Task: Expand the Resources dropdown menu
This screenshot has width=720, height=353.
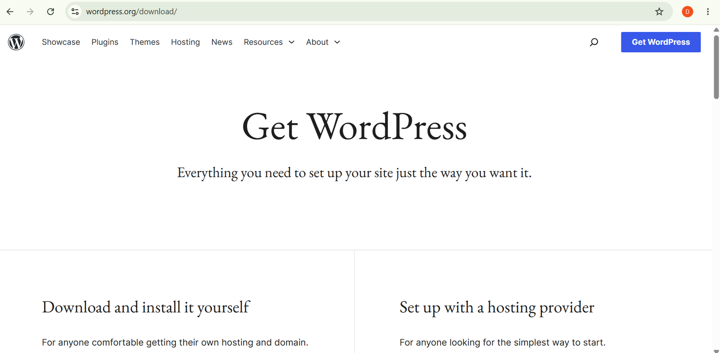Action: 269,42
